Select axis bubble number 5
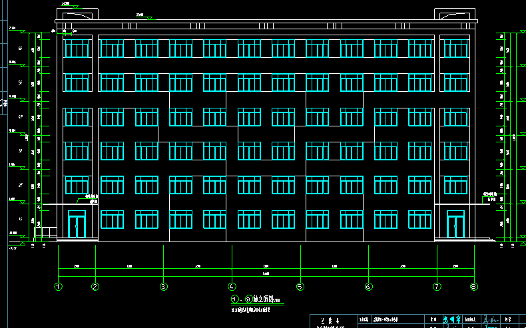The height and width of the screenshot is (328, 526). (300, 287)
